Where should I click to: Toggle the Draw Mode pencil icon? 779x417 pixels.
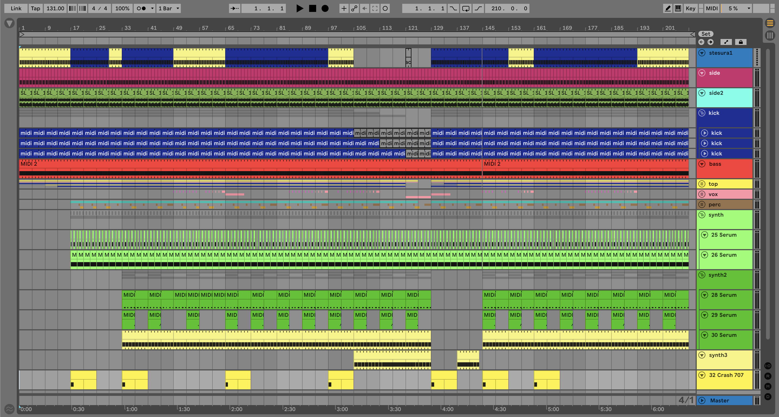[x=667, y=8]
